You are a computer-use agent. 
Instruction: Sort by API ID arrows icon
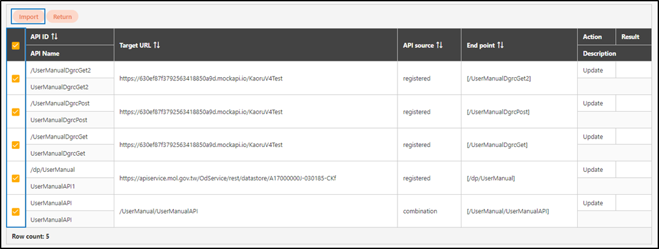coord(54,37)
